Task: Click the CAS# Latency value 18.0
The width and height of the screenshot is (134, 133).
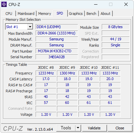Action: 67,79
